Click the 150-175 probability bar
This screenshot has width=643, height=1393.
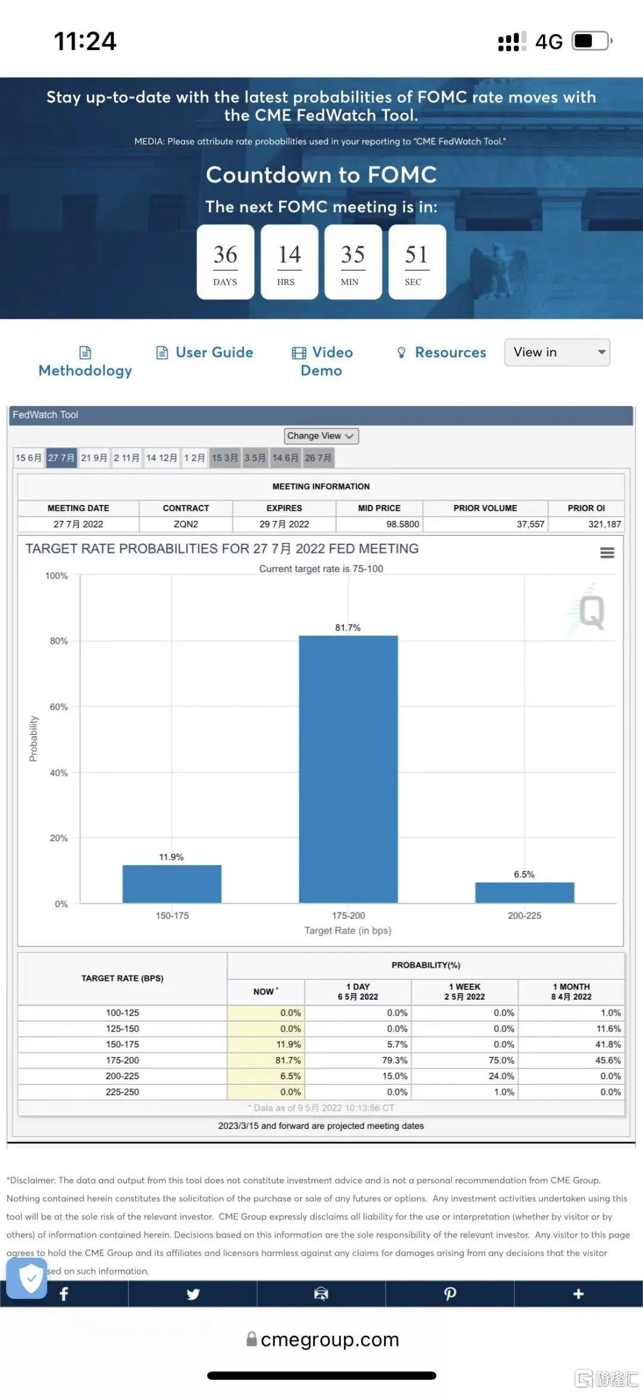[x=172, y=883]
